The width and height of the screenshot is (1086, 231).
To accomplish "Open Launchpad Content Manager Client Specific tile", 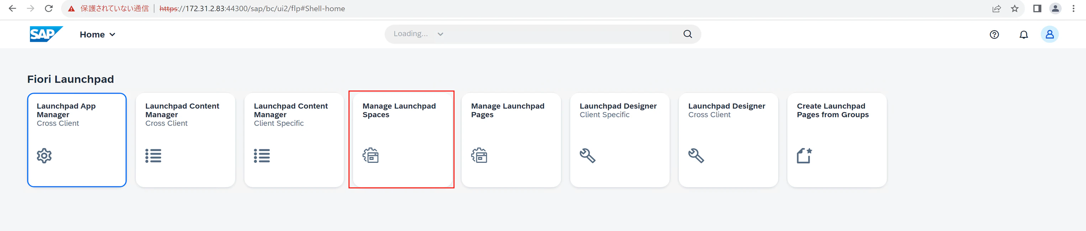I will 294,140.
